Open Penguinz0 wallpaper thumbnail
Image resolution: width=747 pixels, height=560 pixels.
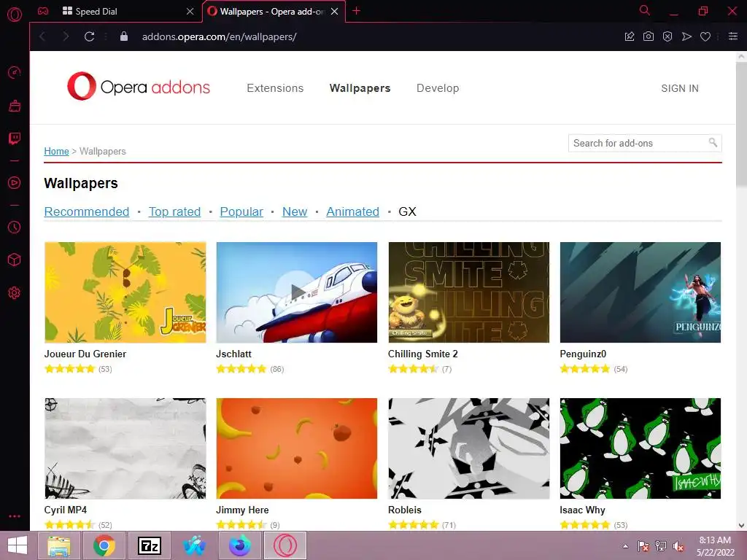640,292
